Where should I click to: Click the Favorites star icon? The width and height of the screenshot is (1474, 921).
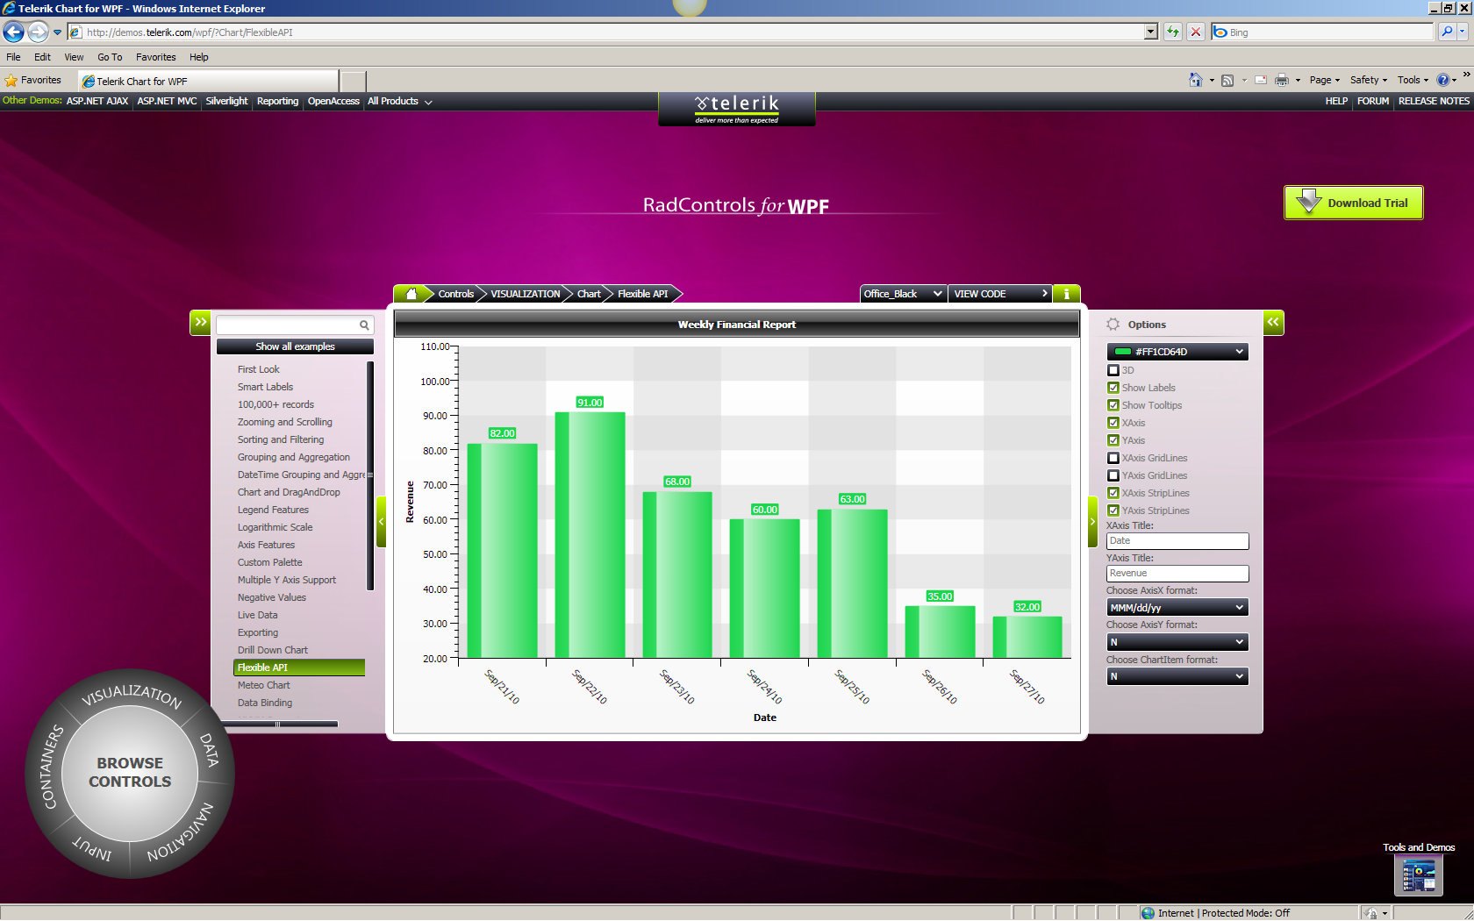tap(11, 81)
